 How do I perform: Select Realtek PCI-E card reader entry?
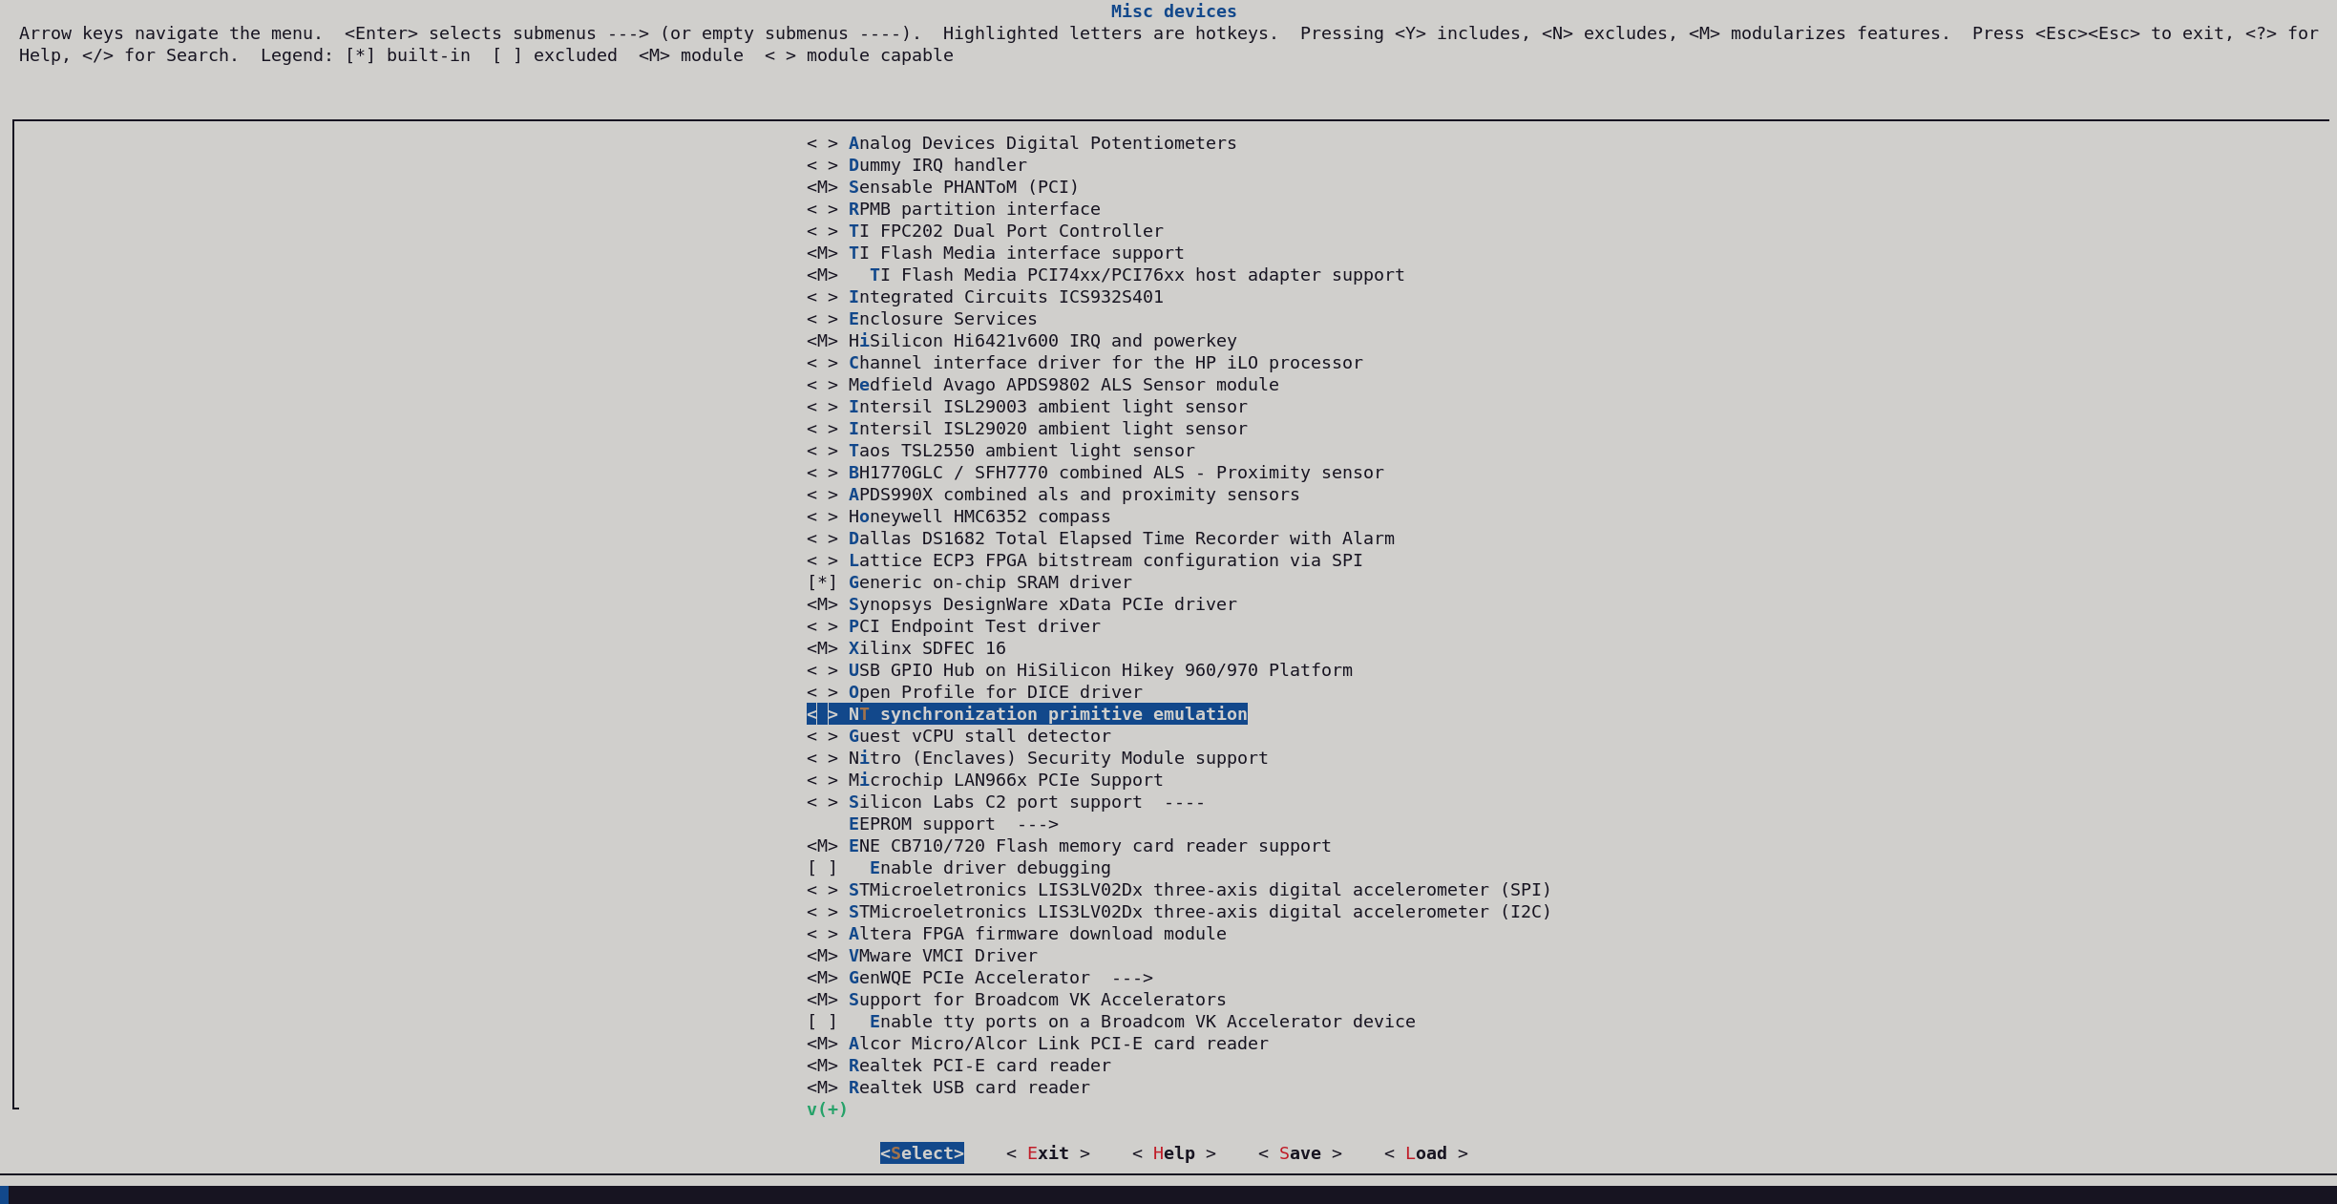[x=958, y=1066]
